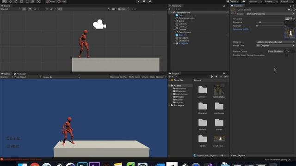The width and height of the screenshot is (296, 166).
Task: Select Directional Light in Hierarchy
Action: pos(186,18)
